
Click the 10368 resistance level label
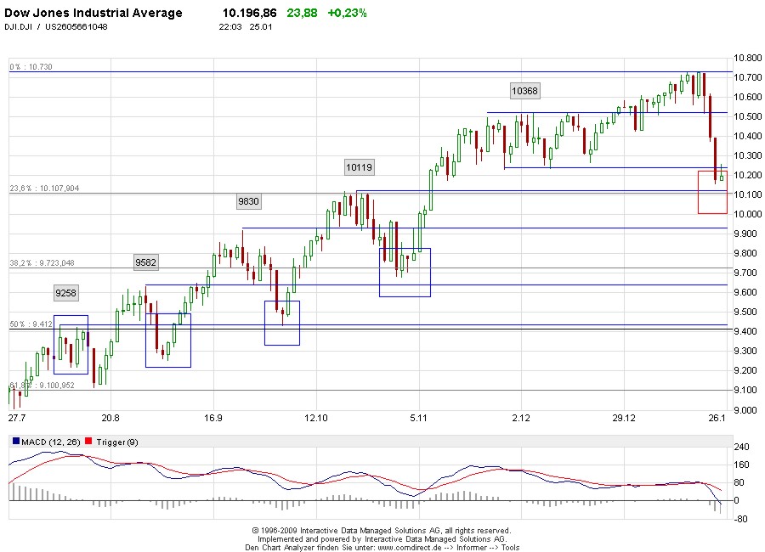coord(524,90)
